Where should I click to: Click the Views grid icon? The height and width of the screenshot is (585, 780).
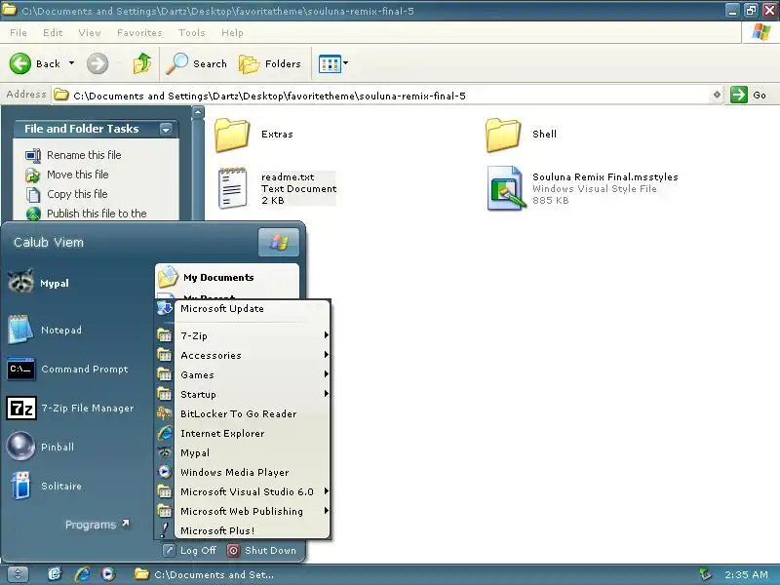[x=330, y=63]
